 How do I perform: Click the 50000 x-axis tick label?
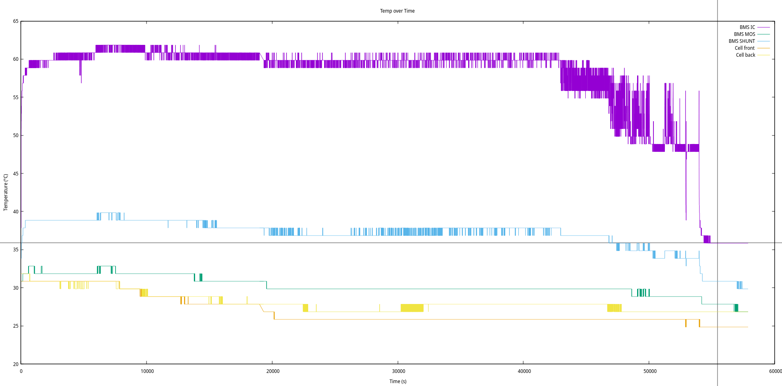650,371
